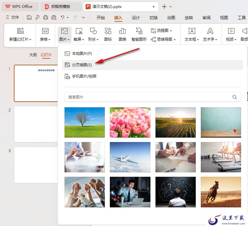Screen dimensions: 248x226
Task: Switch to the 放映 ribbon tab
Action: click(x=189, y=18)
